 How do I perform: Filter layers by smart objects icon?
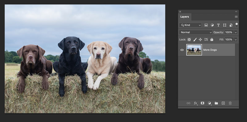tap(231, 25)
